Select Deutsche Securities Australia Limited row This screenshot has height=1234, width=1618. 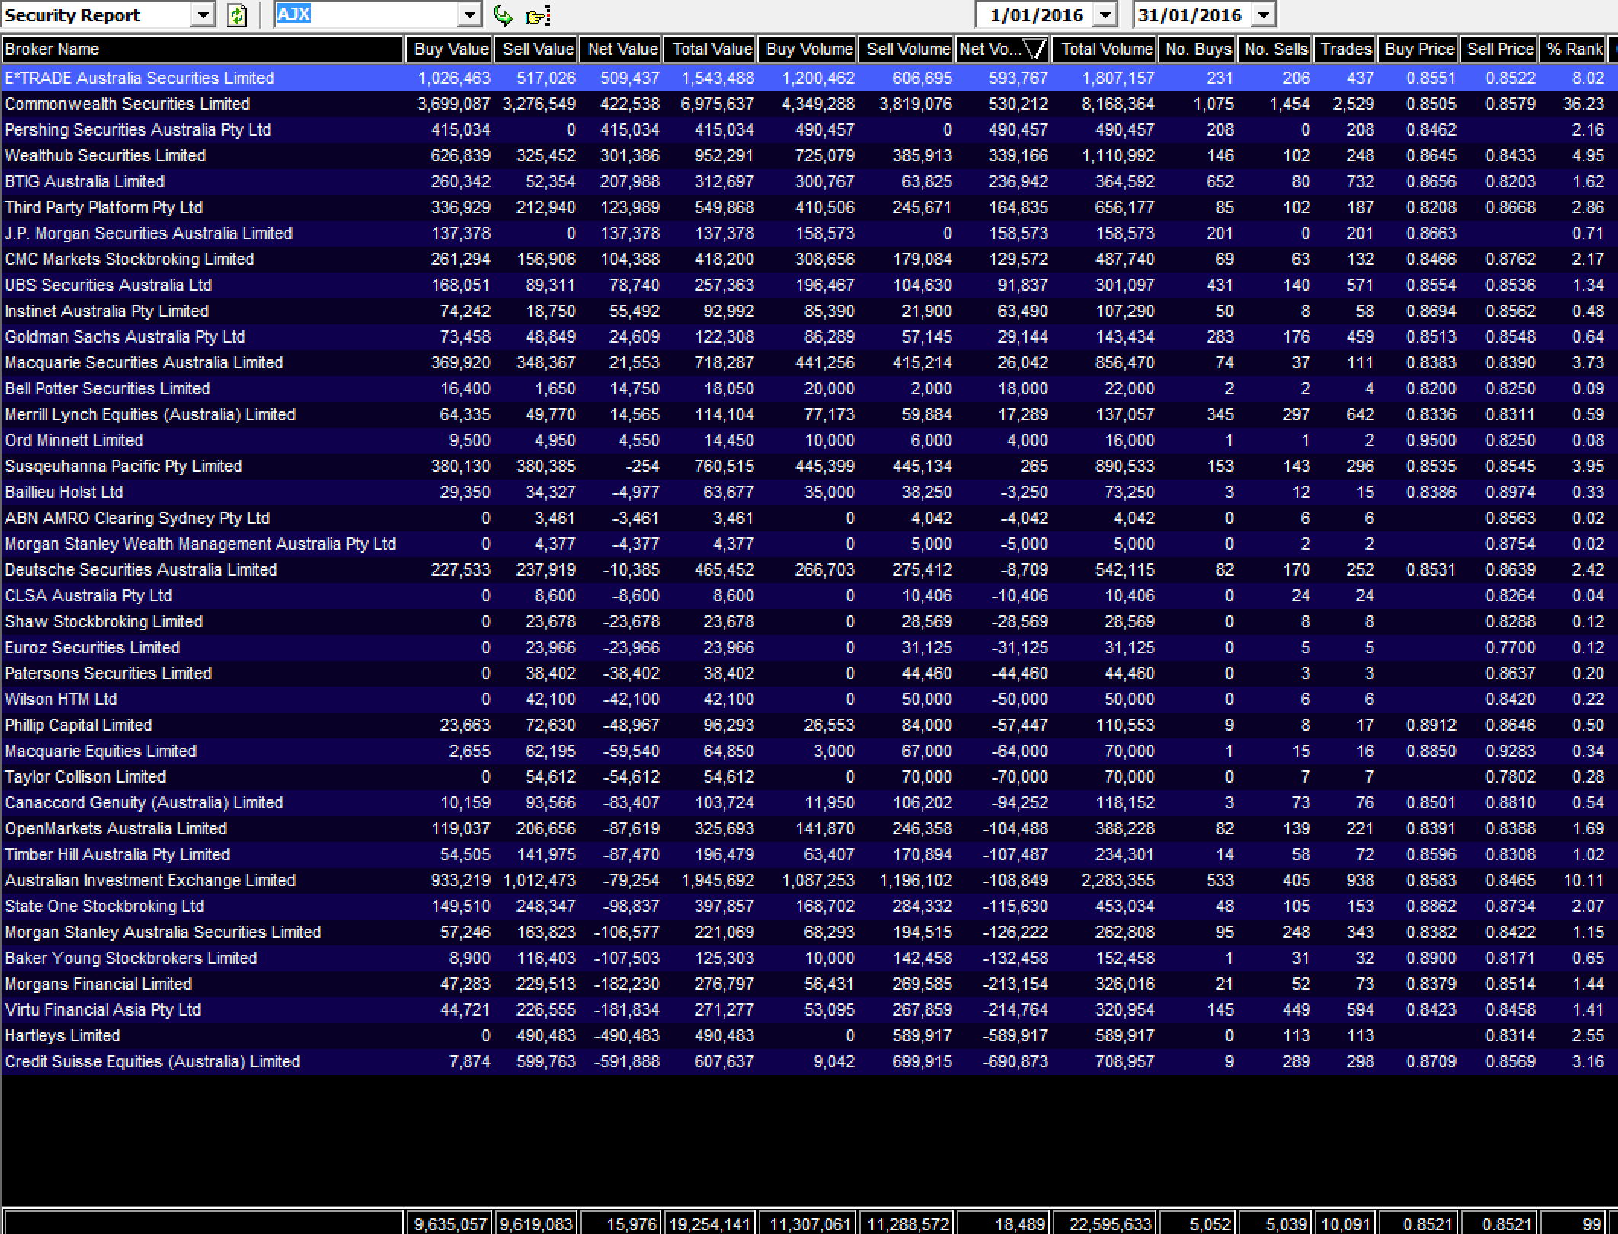tap(809, 569)
